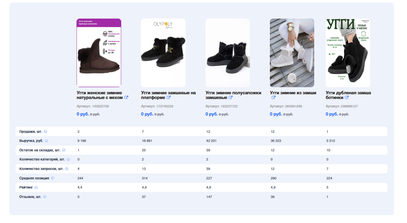Viewport: 407px width, 223px height.
Task: Click external link icon next to Угги дубленая замша ботинки
Action: [347, 98]
